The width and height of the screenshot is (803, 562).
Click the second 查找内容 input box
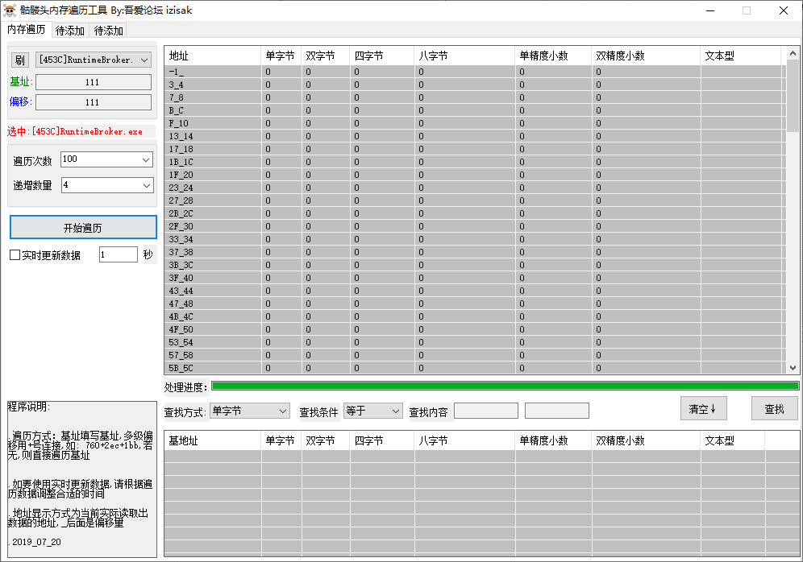click(x=556, y=411)
